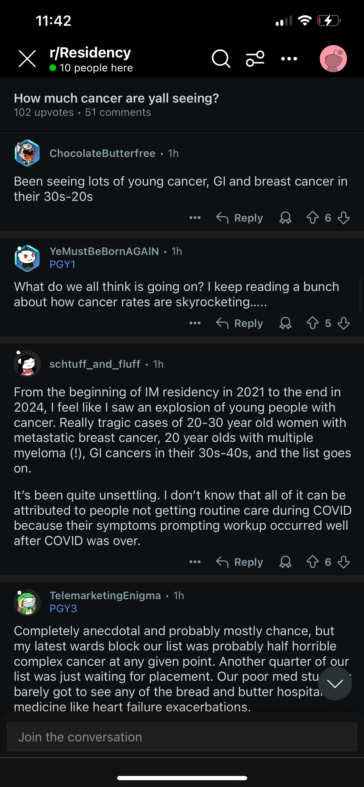Reply to ChocolateButterfree's comment
364x787 pixels.
pyautogui.click(x=239, y=218)
